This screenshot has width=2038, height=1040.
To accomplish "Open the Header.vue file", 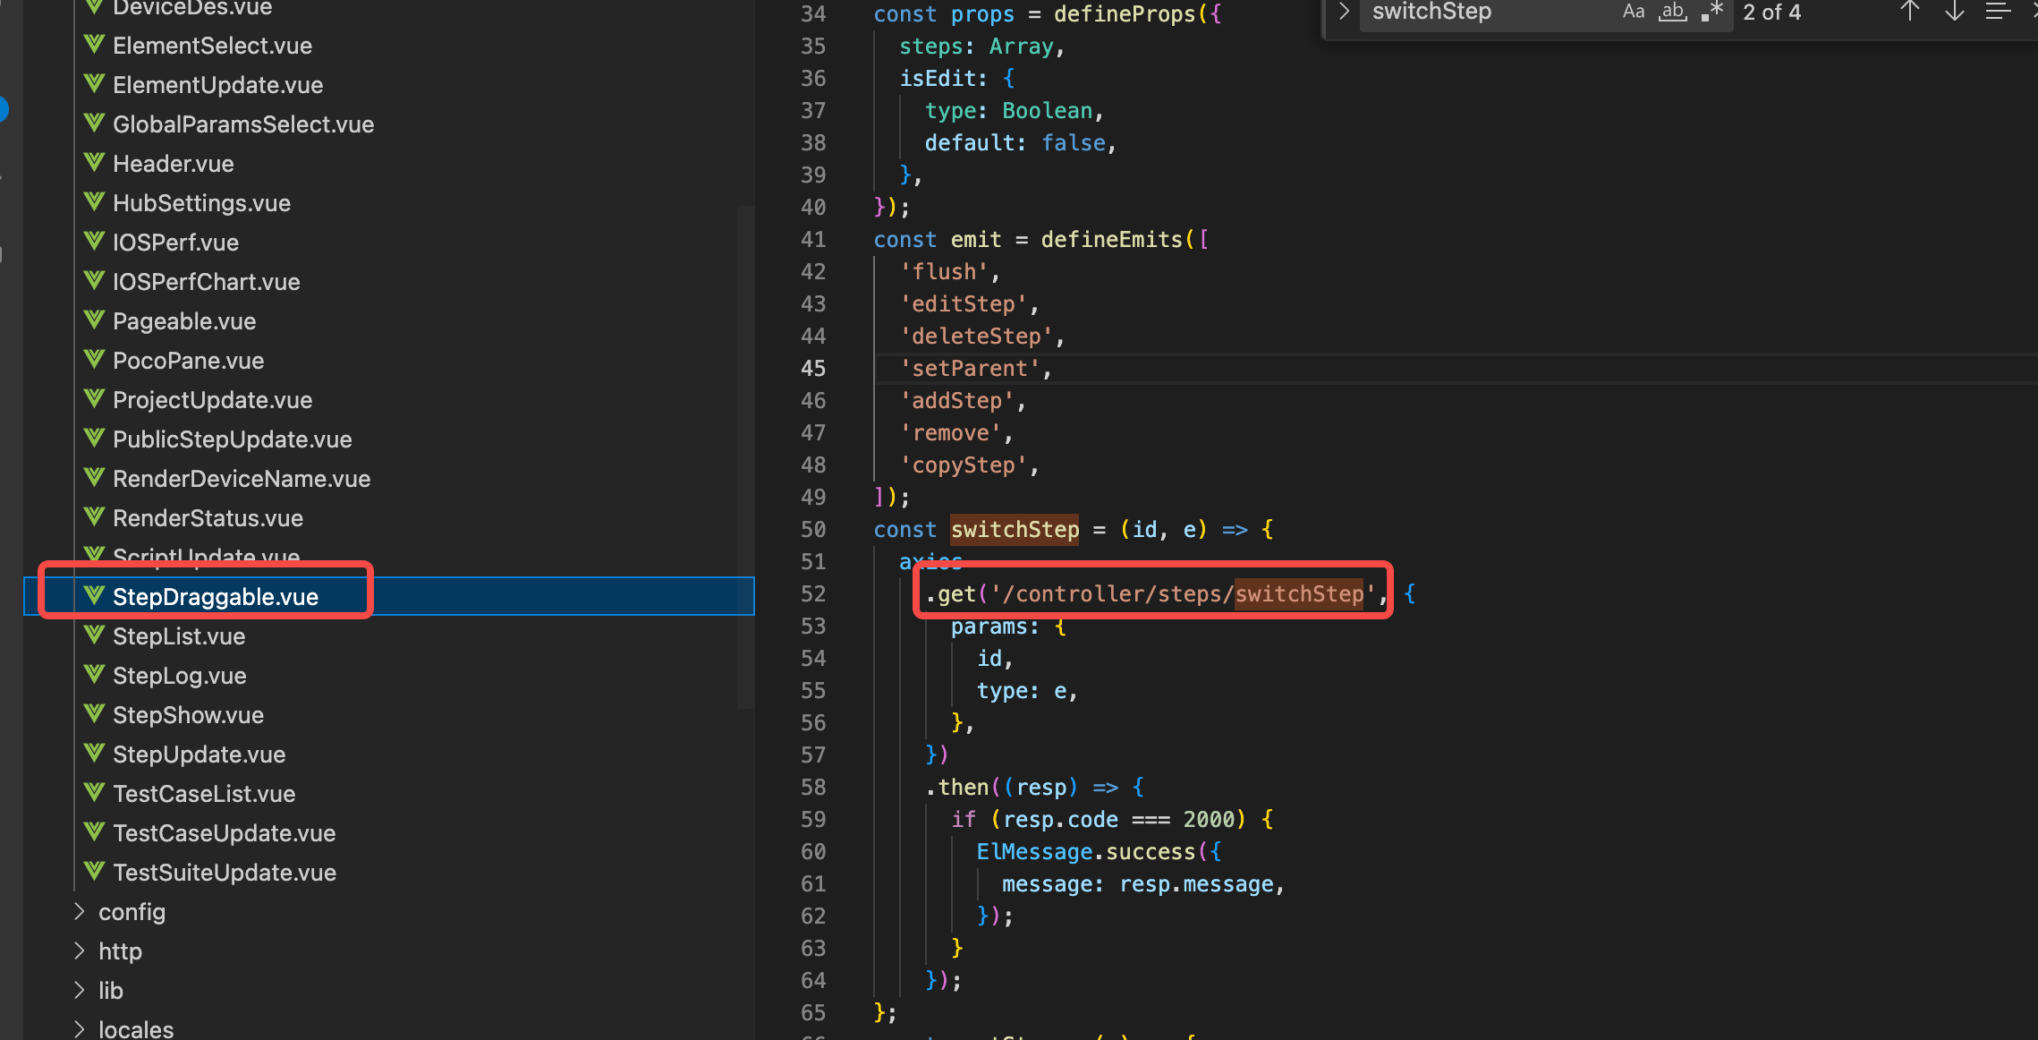I will (x=173, y=163).
